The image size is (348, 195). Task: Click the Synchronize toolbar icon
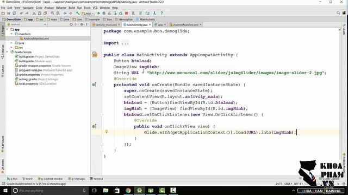(x=14, y=14)
